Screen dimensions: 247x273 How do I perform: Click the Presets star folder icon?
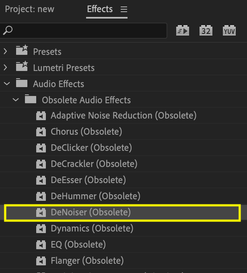tap(22, 51)
